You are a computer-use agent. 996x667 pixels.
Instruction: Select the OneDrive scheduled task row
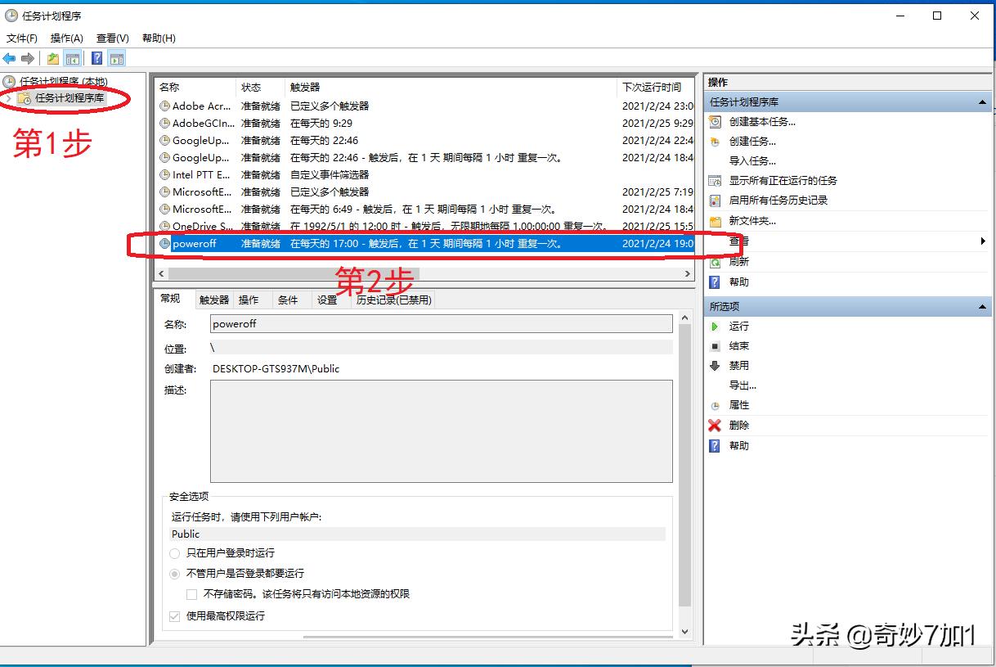pyautogui.click(x=195, y=226)
